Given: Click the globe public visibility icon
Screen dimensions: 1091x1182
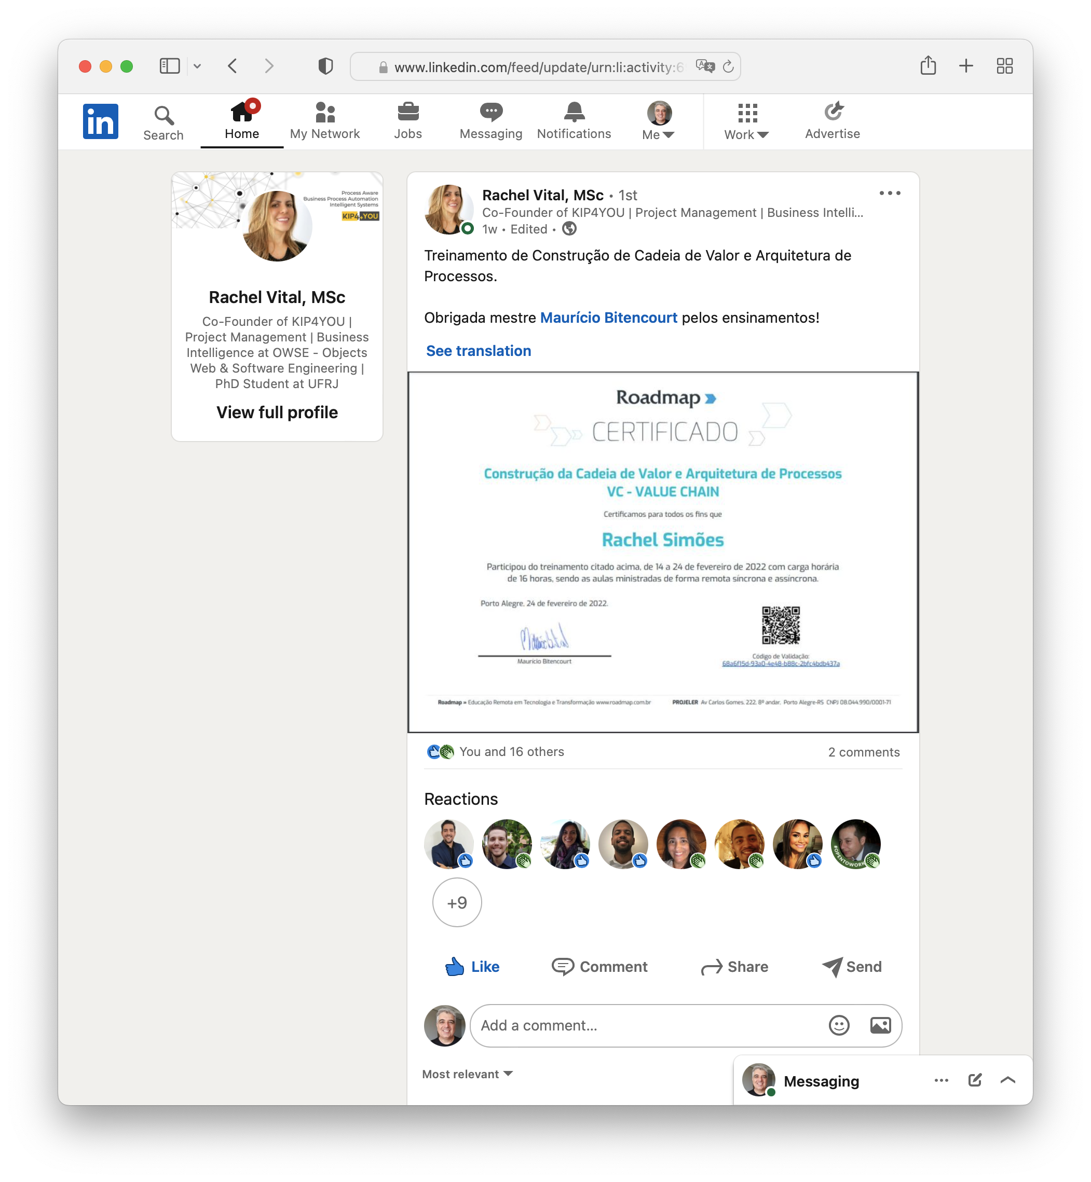Looking at the screenshot, I should (569, 229).
